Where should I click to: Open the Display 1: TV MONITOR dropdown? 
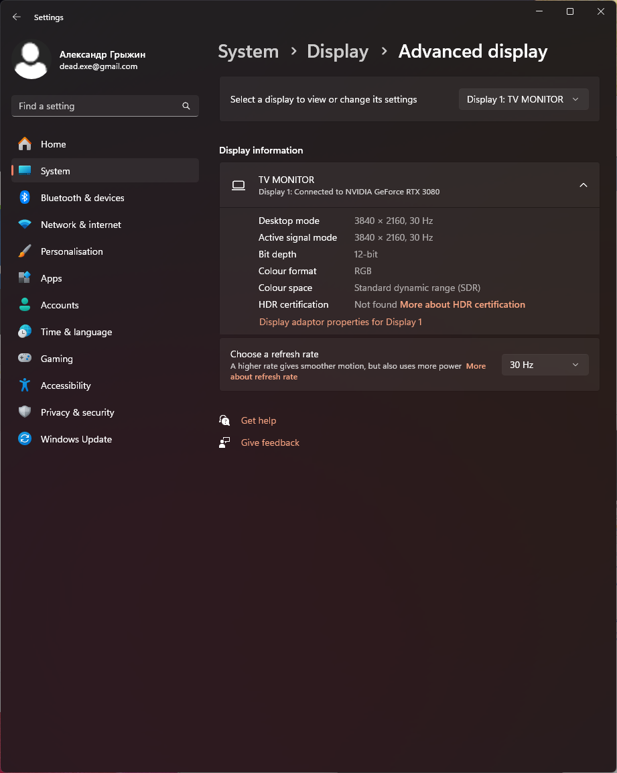tap(523, 99)
